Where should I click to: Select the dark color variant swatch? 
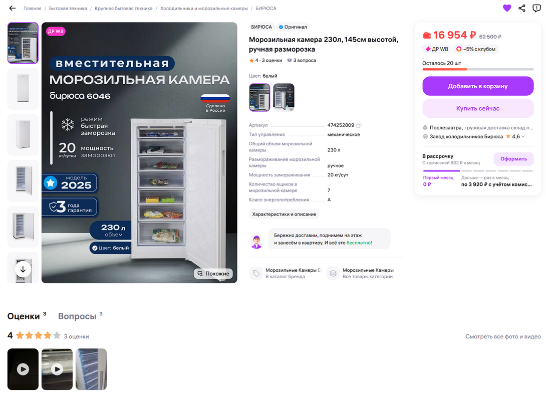coord(284,97)
